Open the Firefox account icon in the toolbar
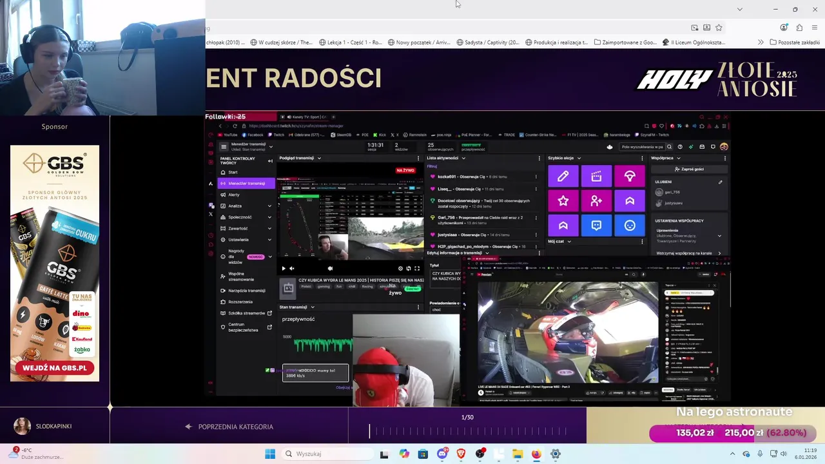825x464 pixels. pyautogui.click(x=784, y=28)
